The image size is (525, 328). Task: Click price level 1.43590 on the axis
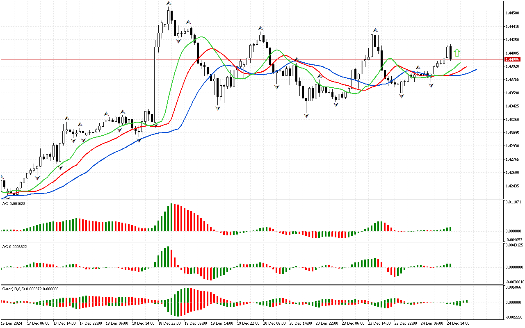[513, 93]
